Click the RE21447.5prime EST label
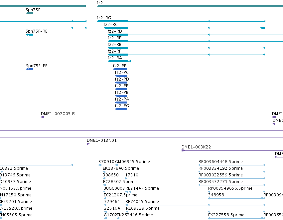The height and width of the screenshot is (220, 283). (x=142, y=188)
